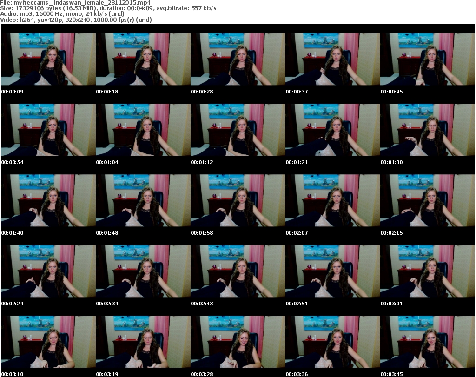Select the thumbnail frame at 00:01:21
This screenshot has width=476, height=377.
(x=333, y=130)
